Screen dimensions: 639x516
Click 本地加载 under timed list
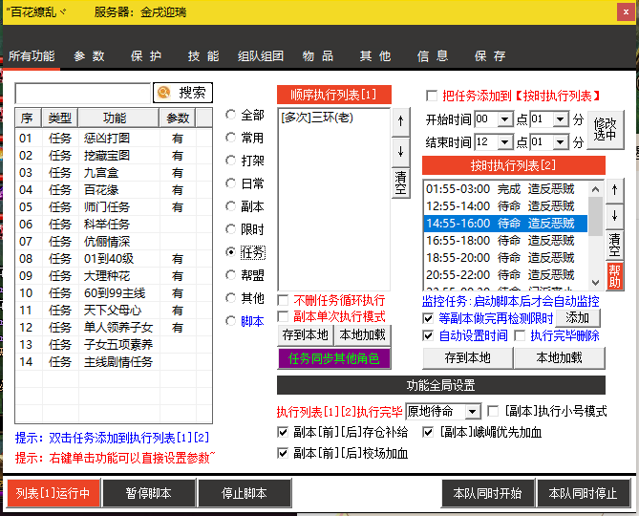pos(560,358)
